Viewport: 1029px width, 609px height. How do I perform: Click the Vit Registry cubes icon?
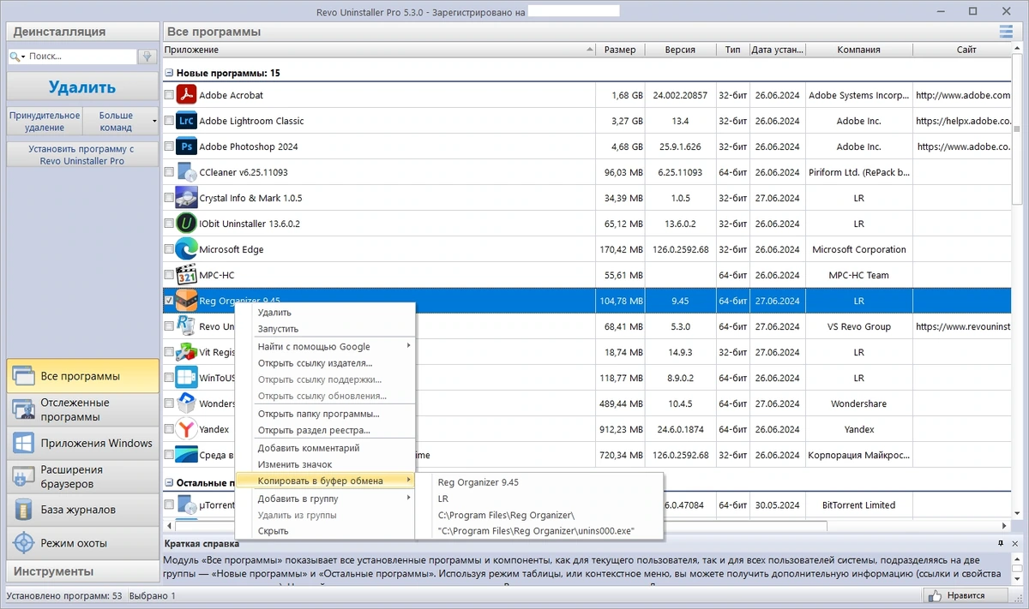tap(186, 352)
